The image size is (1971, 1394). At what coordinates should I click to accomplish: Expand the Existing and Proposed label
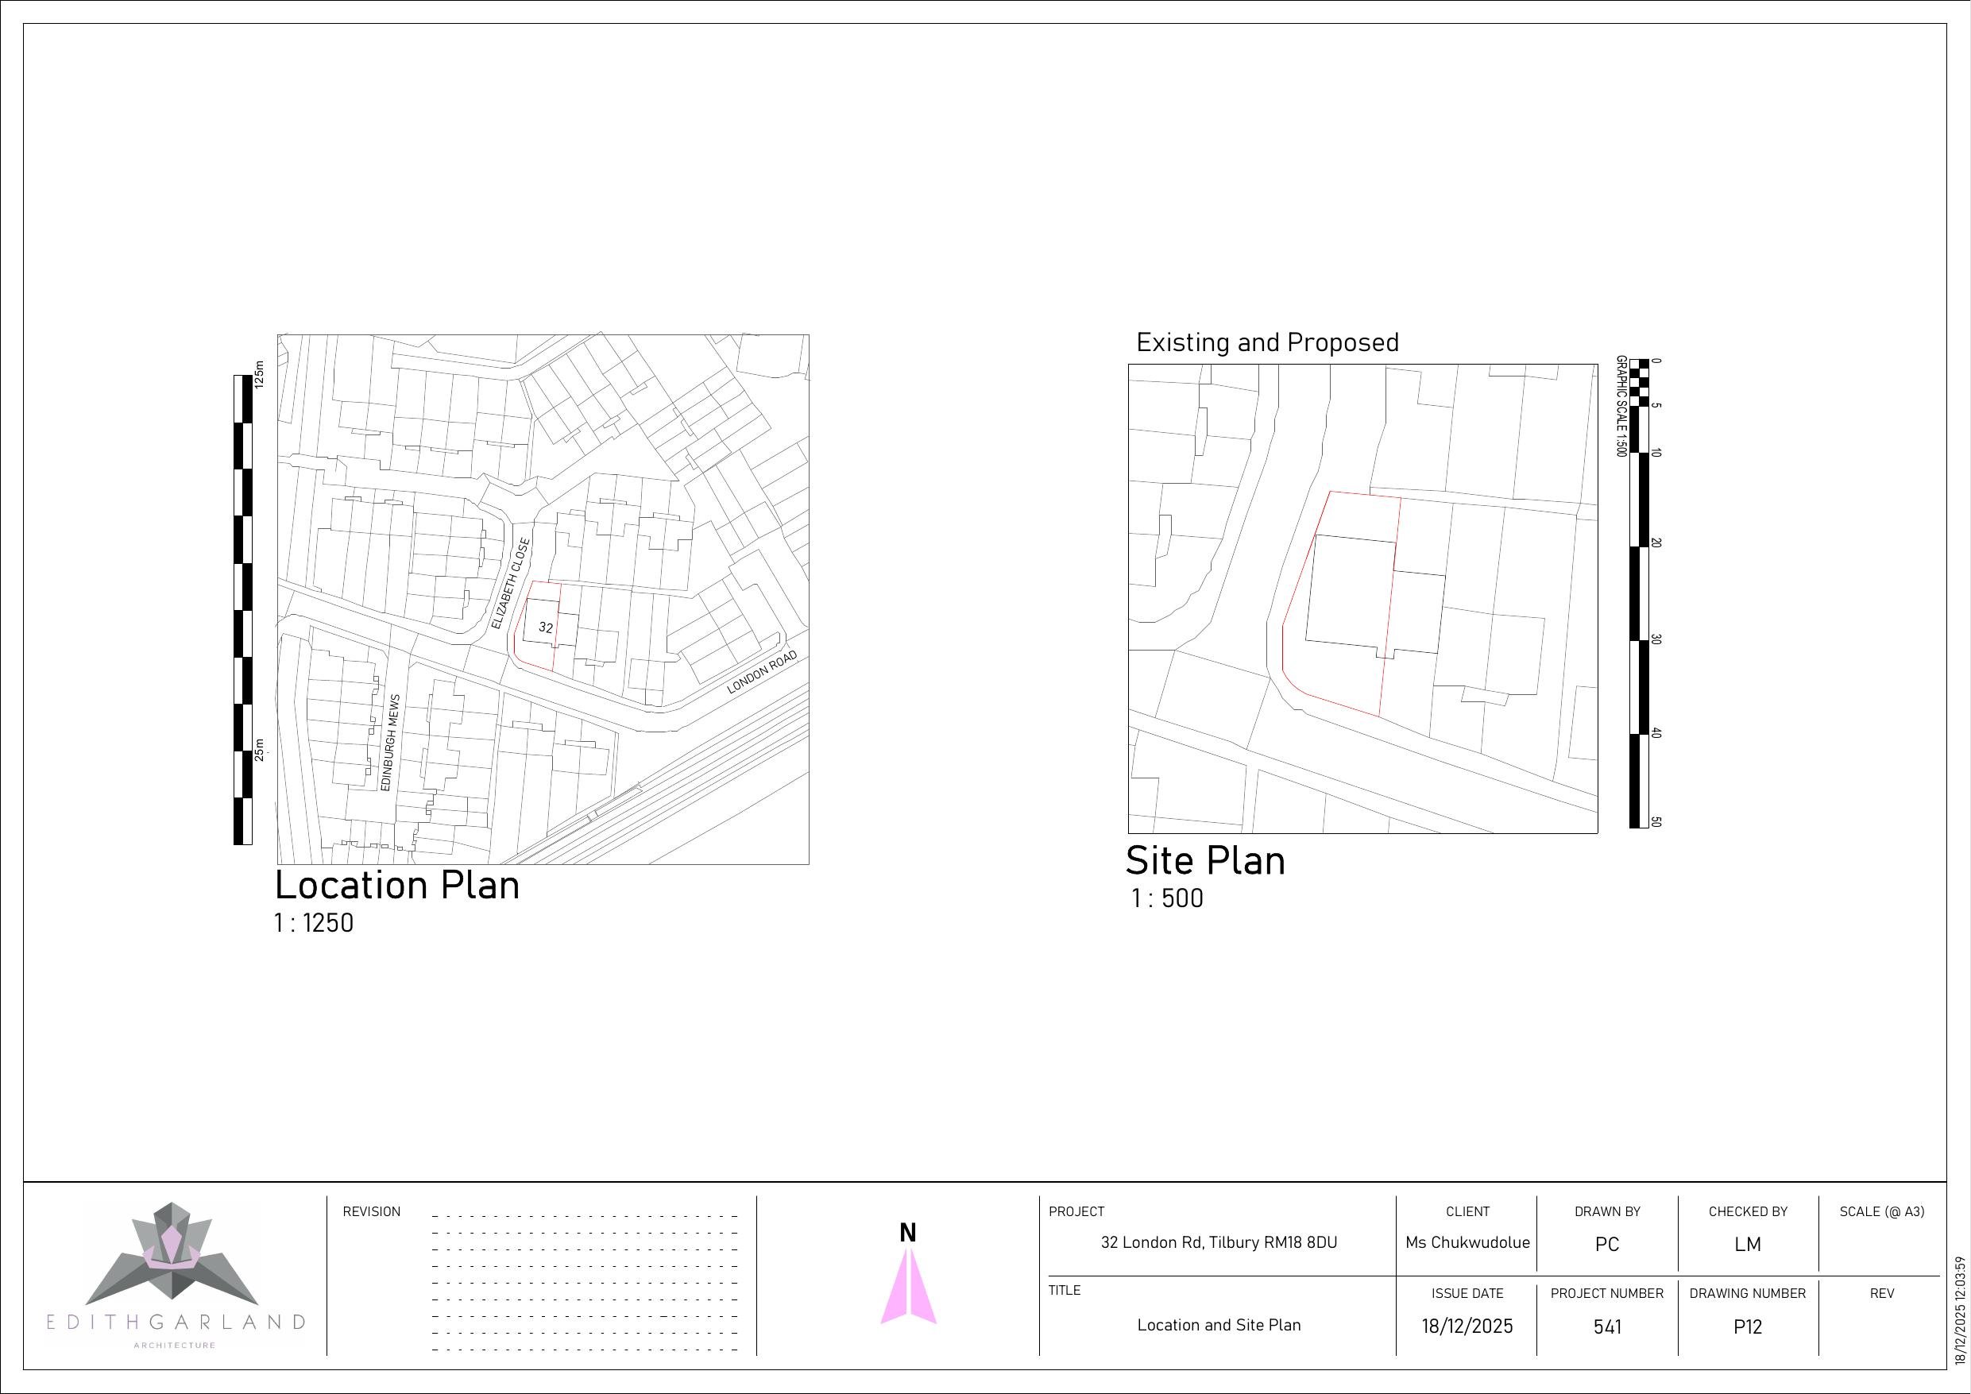click(x=1268, y=342)
